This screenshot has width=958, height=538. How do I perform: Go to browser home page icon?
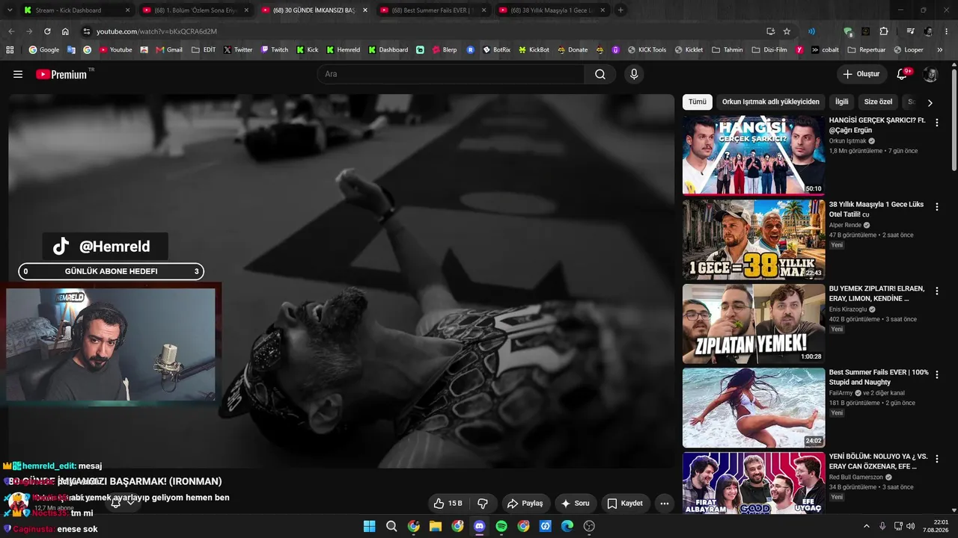point(65,31)
